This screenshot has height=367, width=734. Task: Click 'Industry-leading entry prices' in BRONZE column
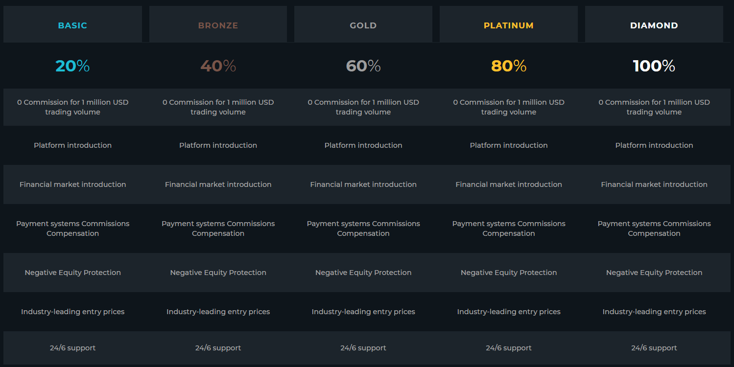[218, 312]
